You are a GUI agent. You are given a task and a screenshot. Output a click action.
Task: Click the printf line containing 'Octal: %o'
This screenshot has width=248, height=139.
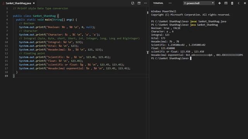coord(49,46)
